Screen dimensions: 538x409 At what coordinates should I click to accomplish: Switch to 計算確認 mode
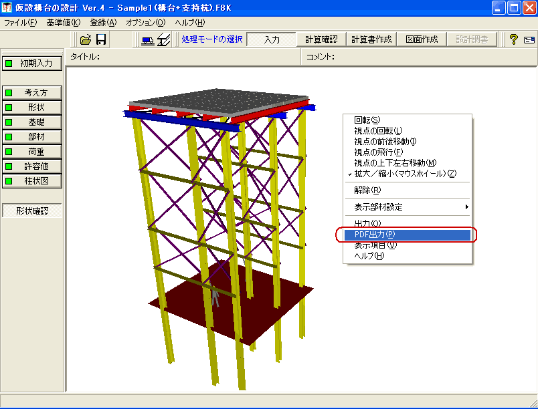pos(321,39)
